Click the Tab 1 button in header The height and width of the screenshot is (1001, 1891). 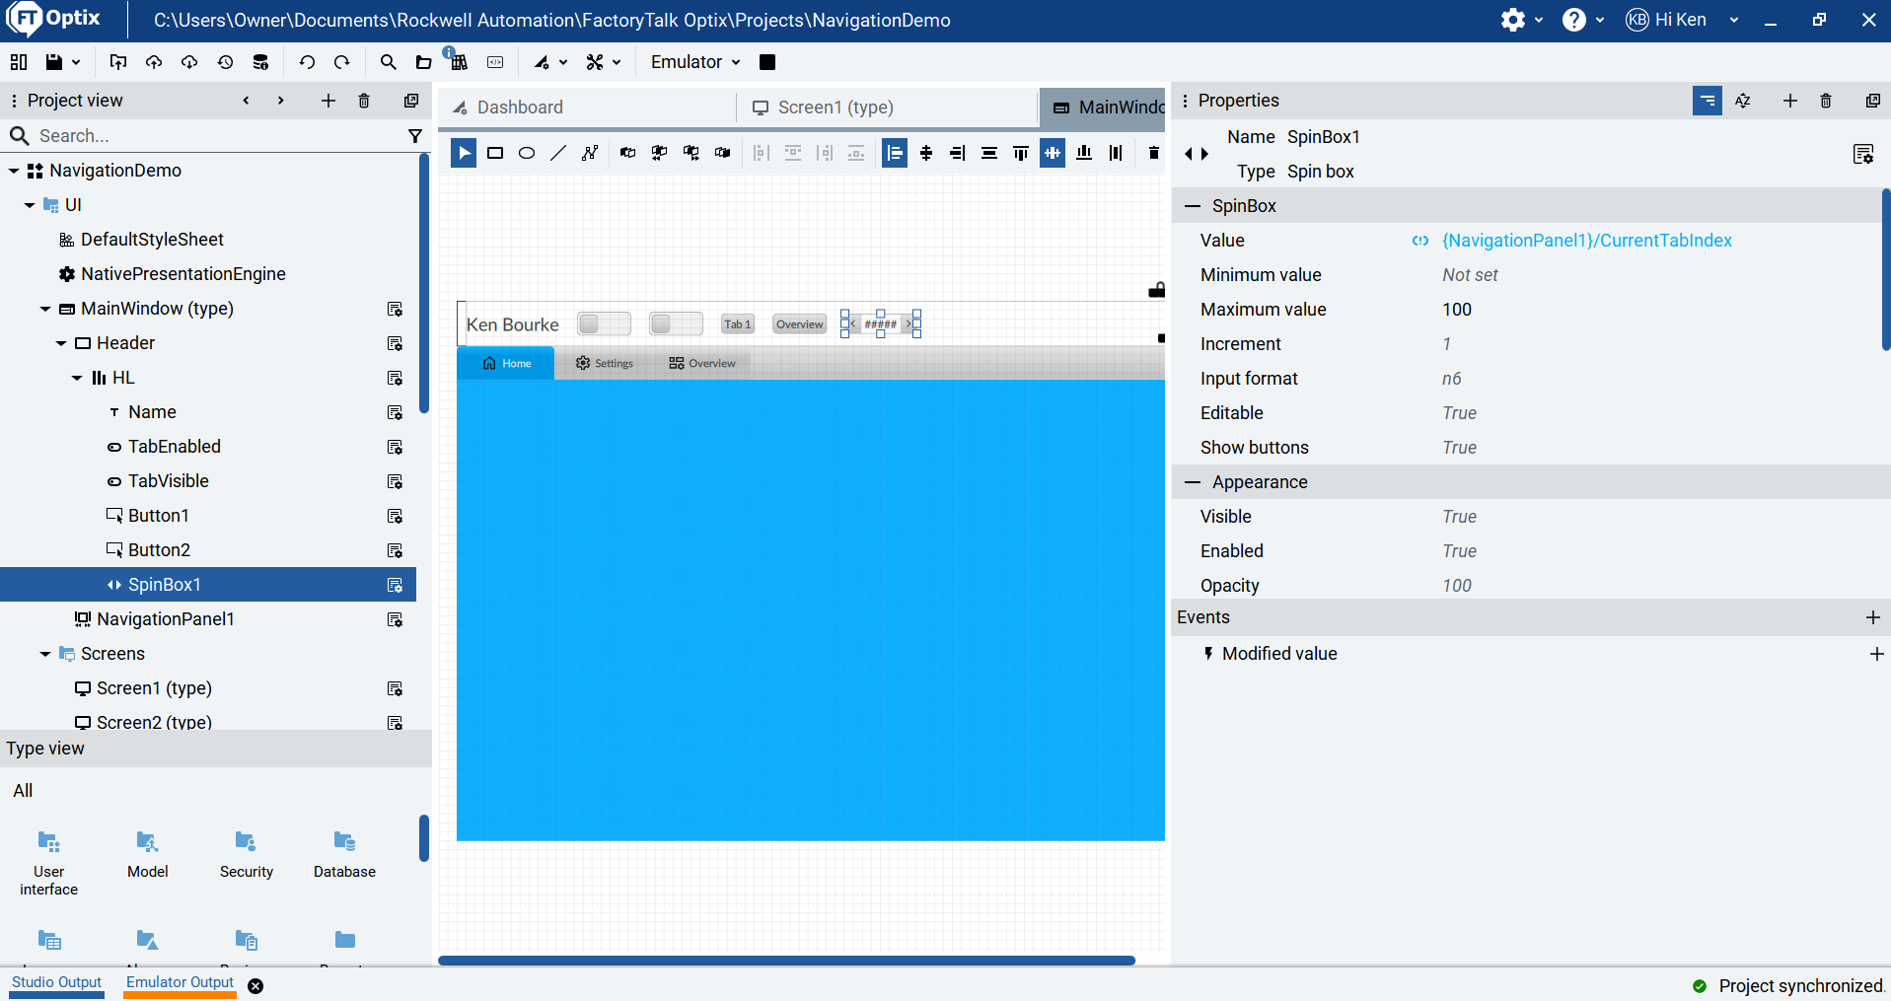pyautogui.click(x=737, y=324)
